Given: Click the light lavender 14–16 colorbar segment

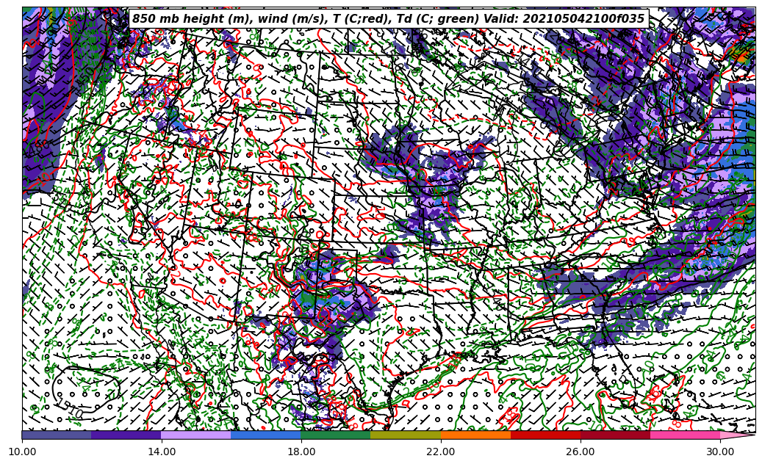Looking at the screenshot, I should click(196, 435).
